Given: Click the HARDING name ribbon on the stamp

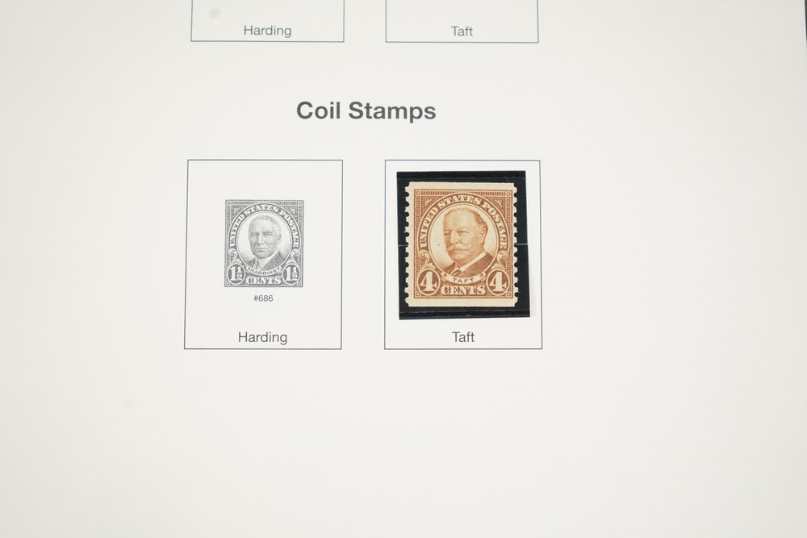Looking at the screenshot, I should [x=265, y=272].
